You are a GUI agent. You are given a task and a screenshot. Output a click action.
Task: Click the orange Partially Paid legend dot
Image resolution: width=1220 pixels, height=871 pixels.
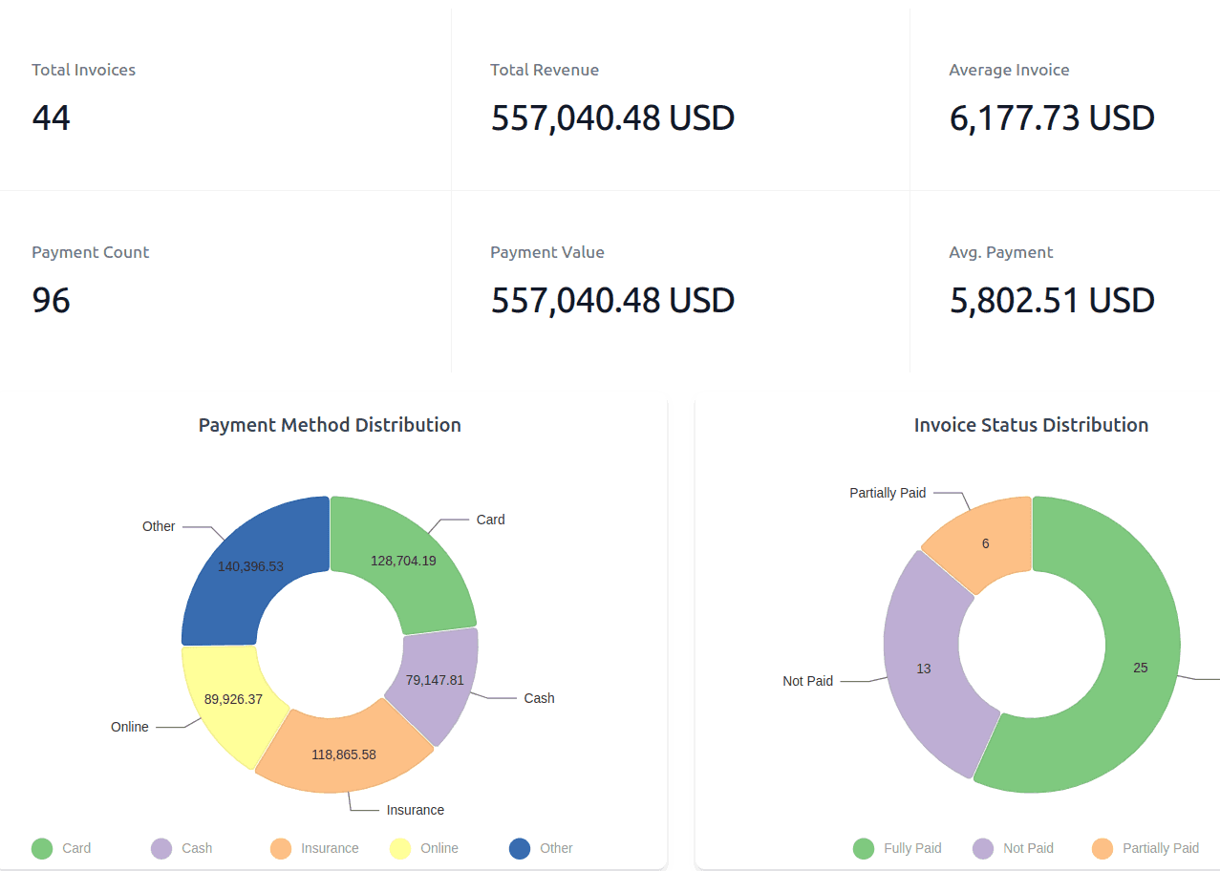tap(1102, 848)
